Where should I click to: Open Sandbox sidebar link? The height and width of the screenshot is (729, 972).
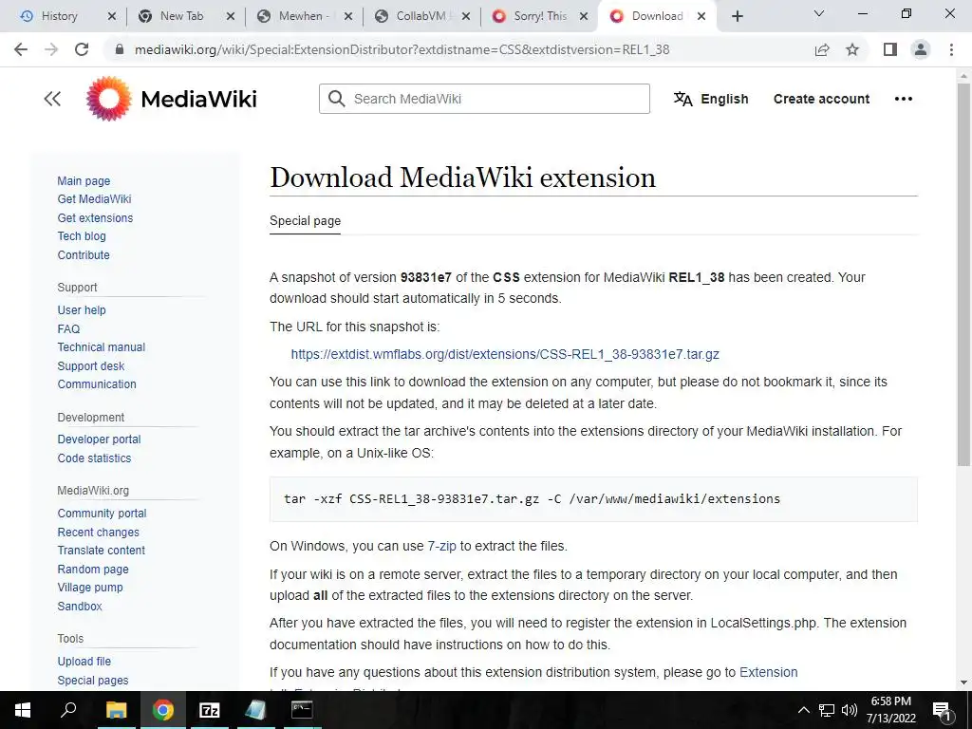pyautogui.click(x=80, y=607)
